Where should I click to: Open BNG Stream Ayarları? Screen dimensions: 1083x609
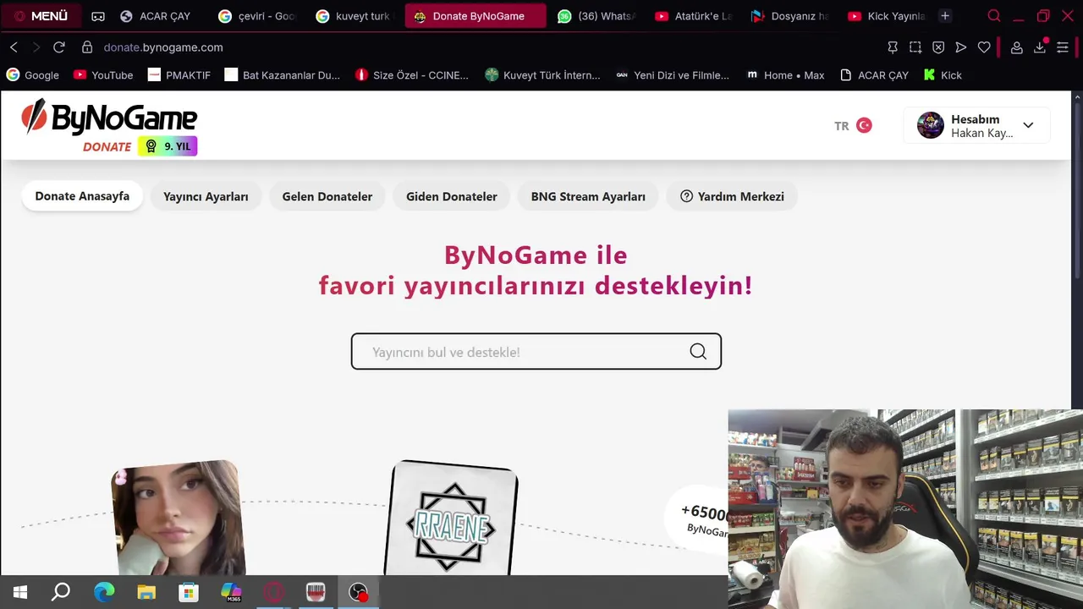(588, 196)
